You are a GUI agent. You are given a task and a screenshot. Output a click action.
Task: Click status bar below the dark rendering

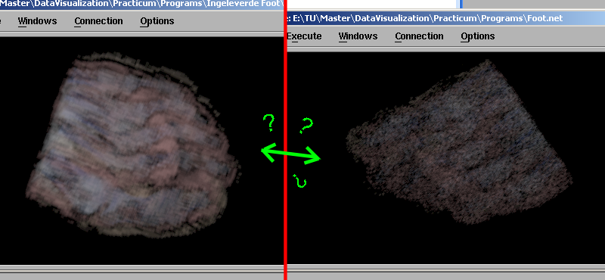pos(446,272)
